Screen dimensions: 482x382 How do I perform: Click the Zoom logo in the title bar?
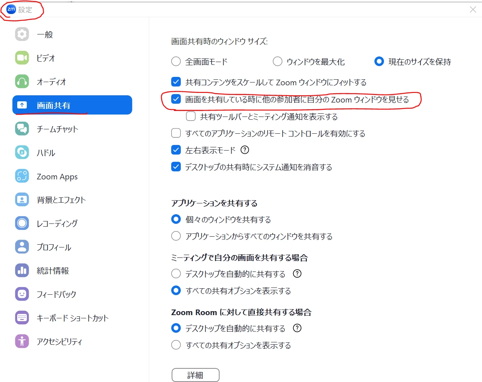[x=11, y=9]
